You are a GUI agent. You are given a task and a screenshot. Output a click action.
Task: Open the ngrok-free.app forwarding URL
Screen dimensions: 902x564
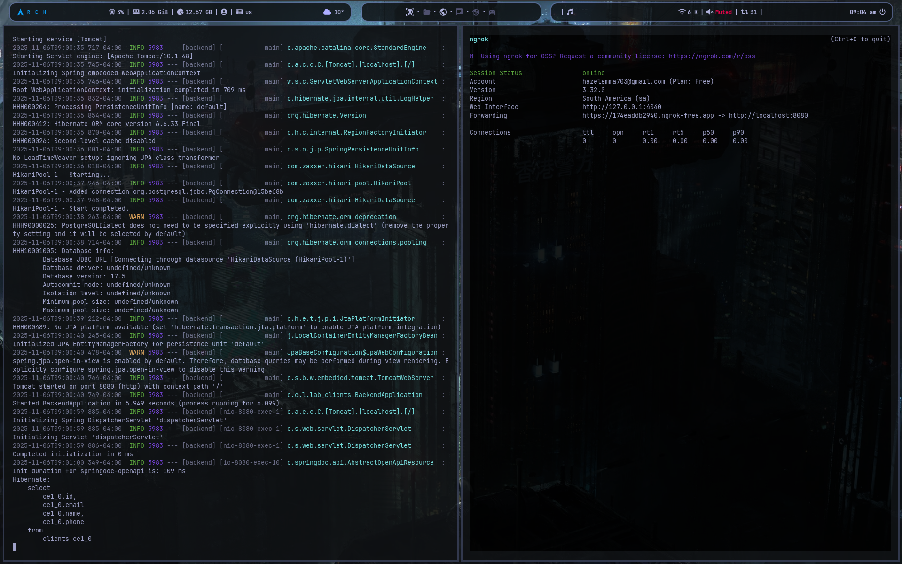coord(648,116)
